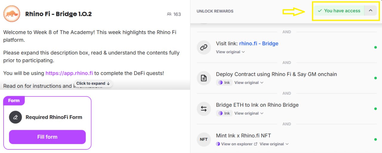Open the https://app.rhino.fi link

tap(69, 73)
